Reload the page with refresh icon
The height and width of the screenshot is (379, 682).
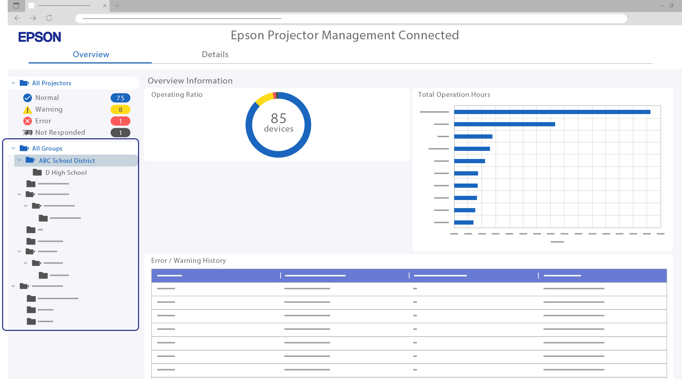point(49,18)
